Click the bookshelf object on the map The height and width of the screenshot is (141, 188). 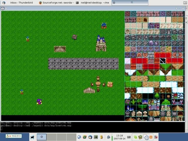(x=60, y=49)
